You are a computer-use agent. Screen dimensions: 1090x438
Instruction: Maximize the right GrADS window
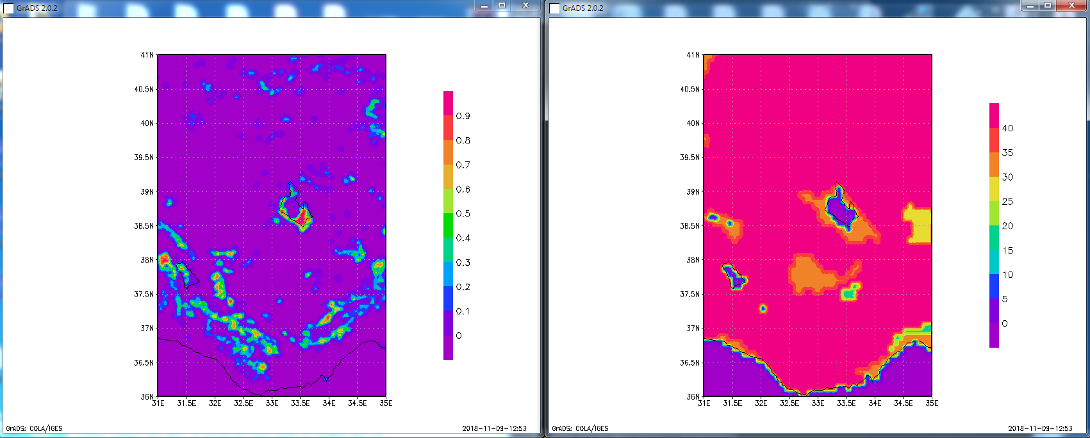pos(1048,6)
